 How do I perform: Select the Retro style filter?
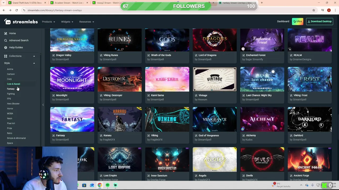[10, 133]
